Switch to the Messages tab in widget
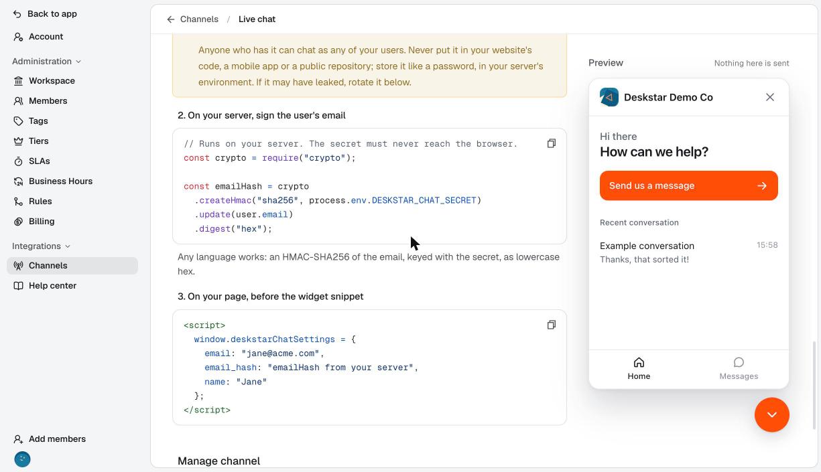 coord(739,369)
